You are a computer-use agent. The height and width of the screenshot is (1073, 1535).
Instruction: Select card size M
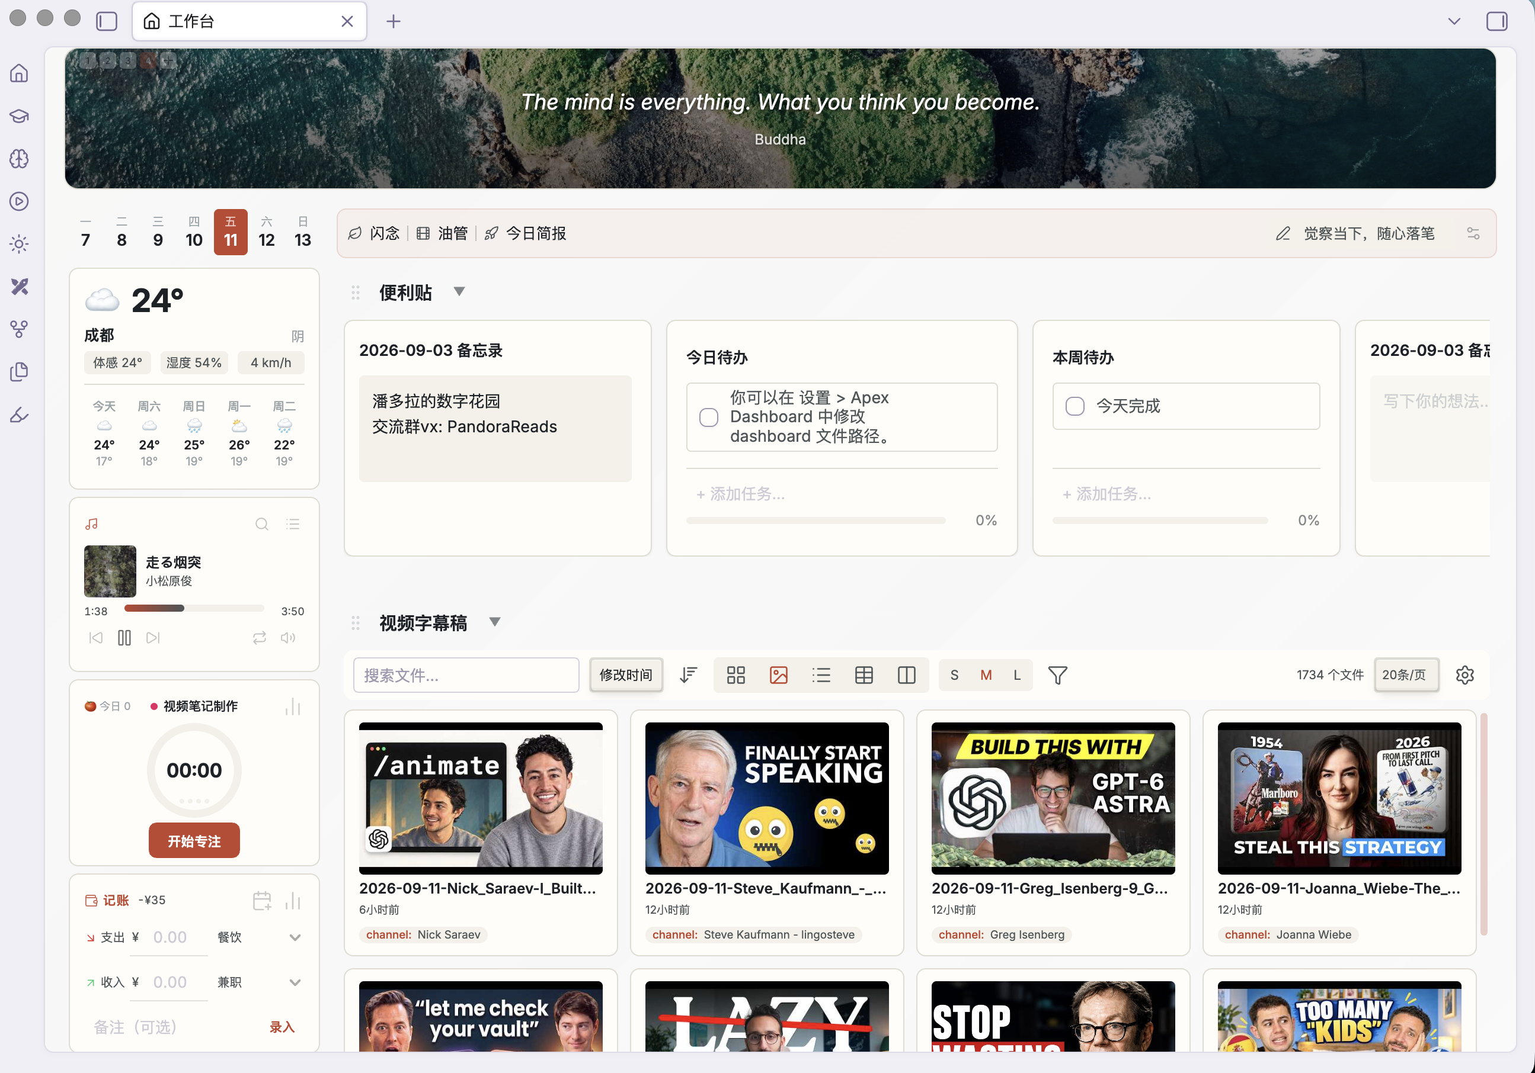[986, 675]
